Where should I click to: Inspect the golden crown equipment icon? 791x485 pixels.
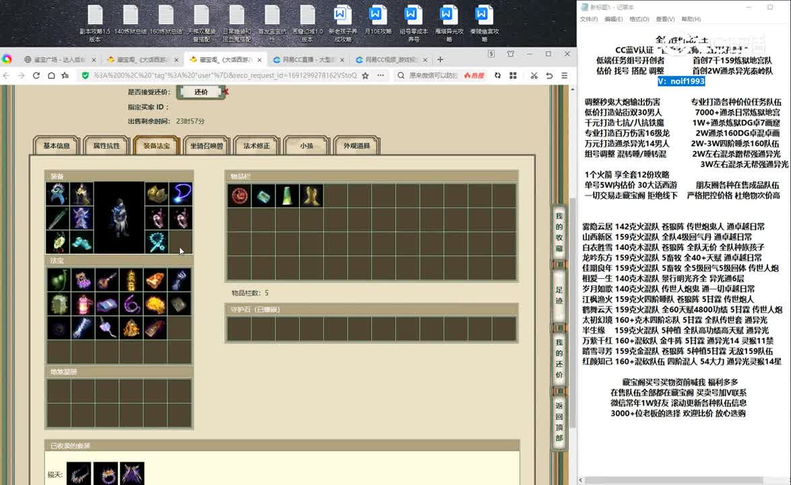click(157, 193)
